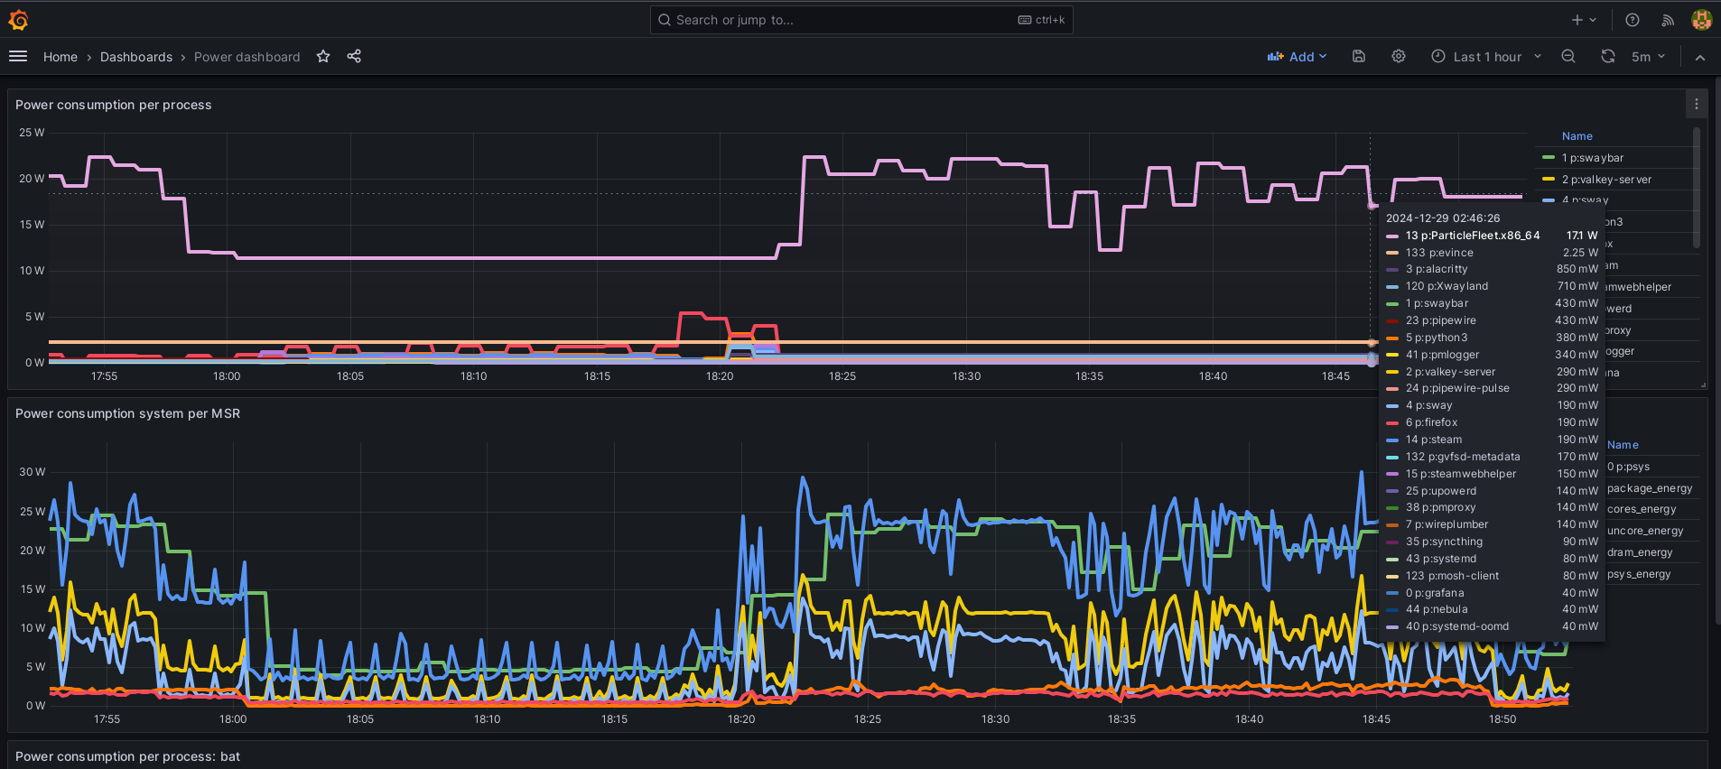Open dashboard settings gear

[1399, 56]
